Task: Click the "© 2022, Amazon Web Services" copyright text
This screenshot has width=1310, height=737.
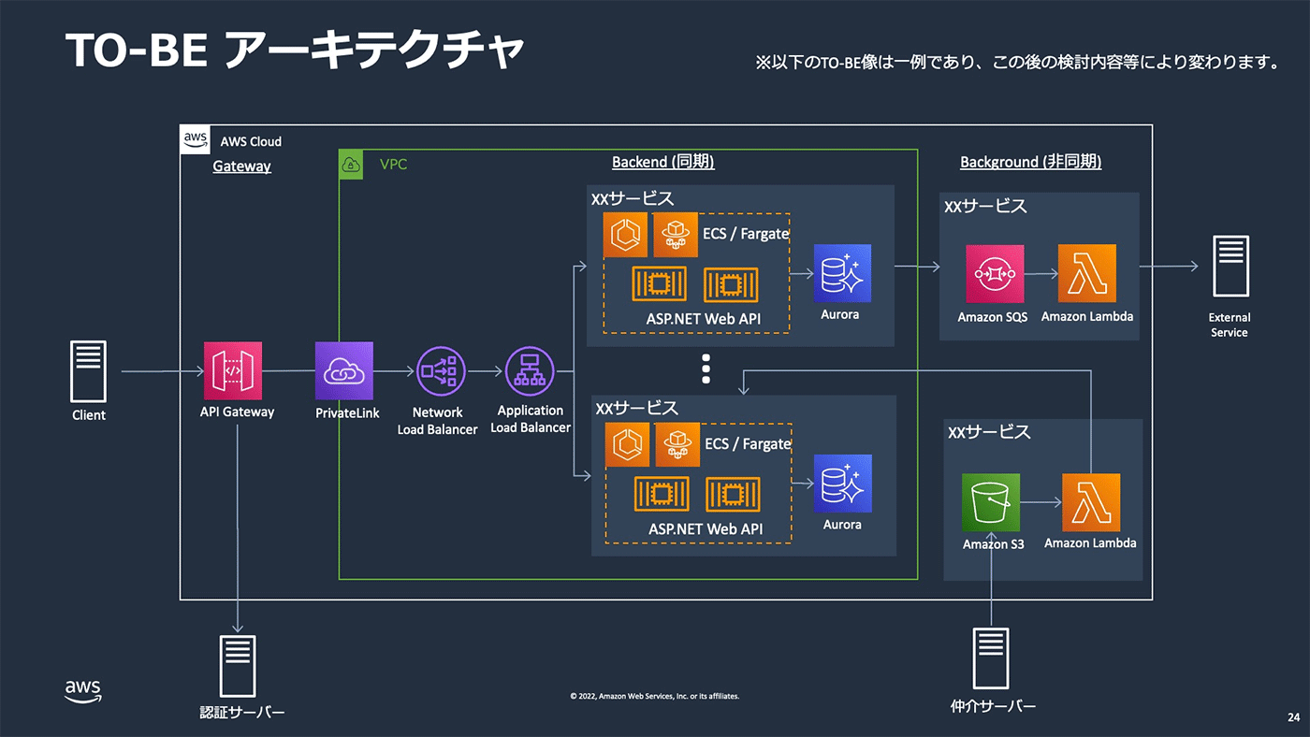Action: (x=654, y=696)
